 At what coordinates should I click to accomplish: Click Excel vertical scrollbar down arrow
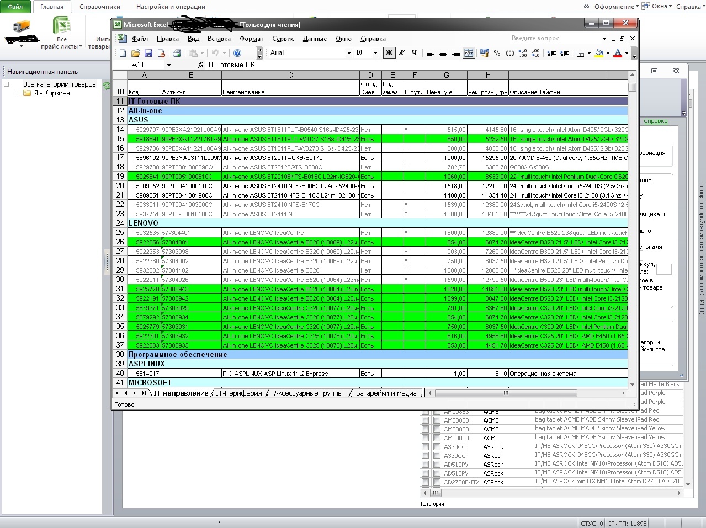(632, 383)
